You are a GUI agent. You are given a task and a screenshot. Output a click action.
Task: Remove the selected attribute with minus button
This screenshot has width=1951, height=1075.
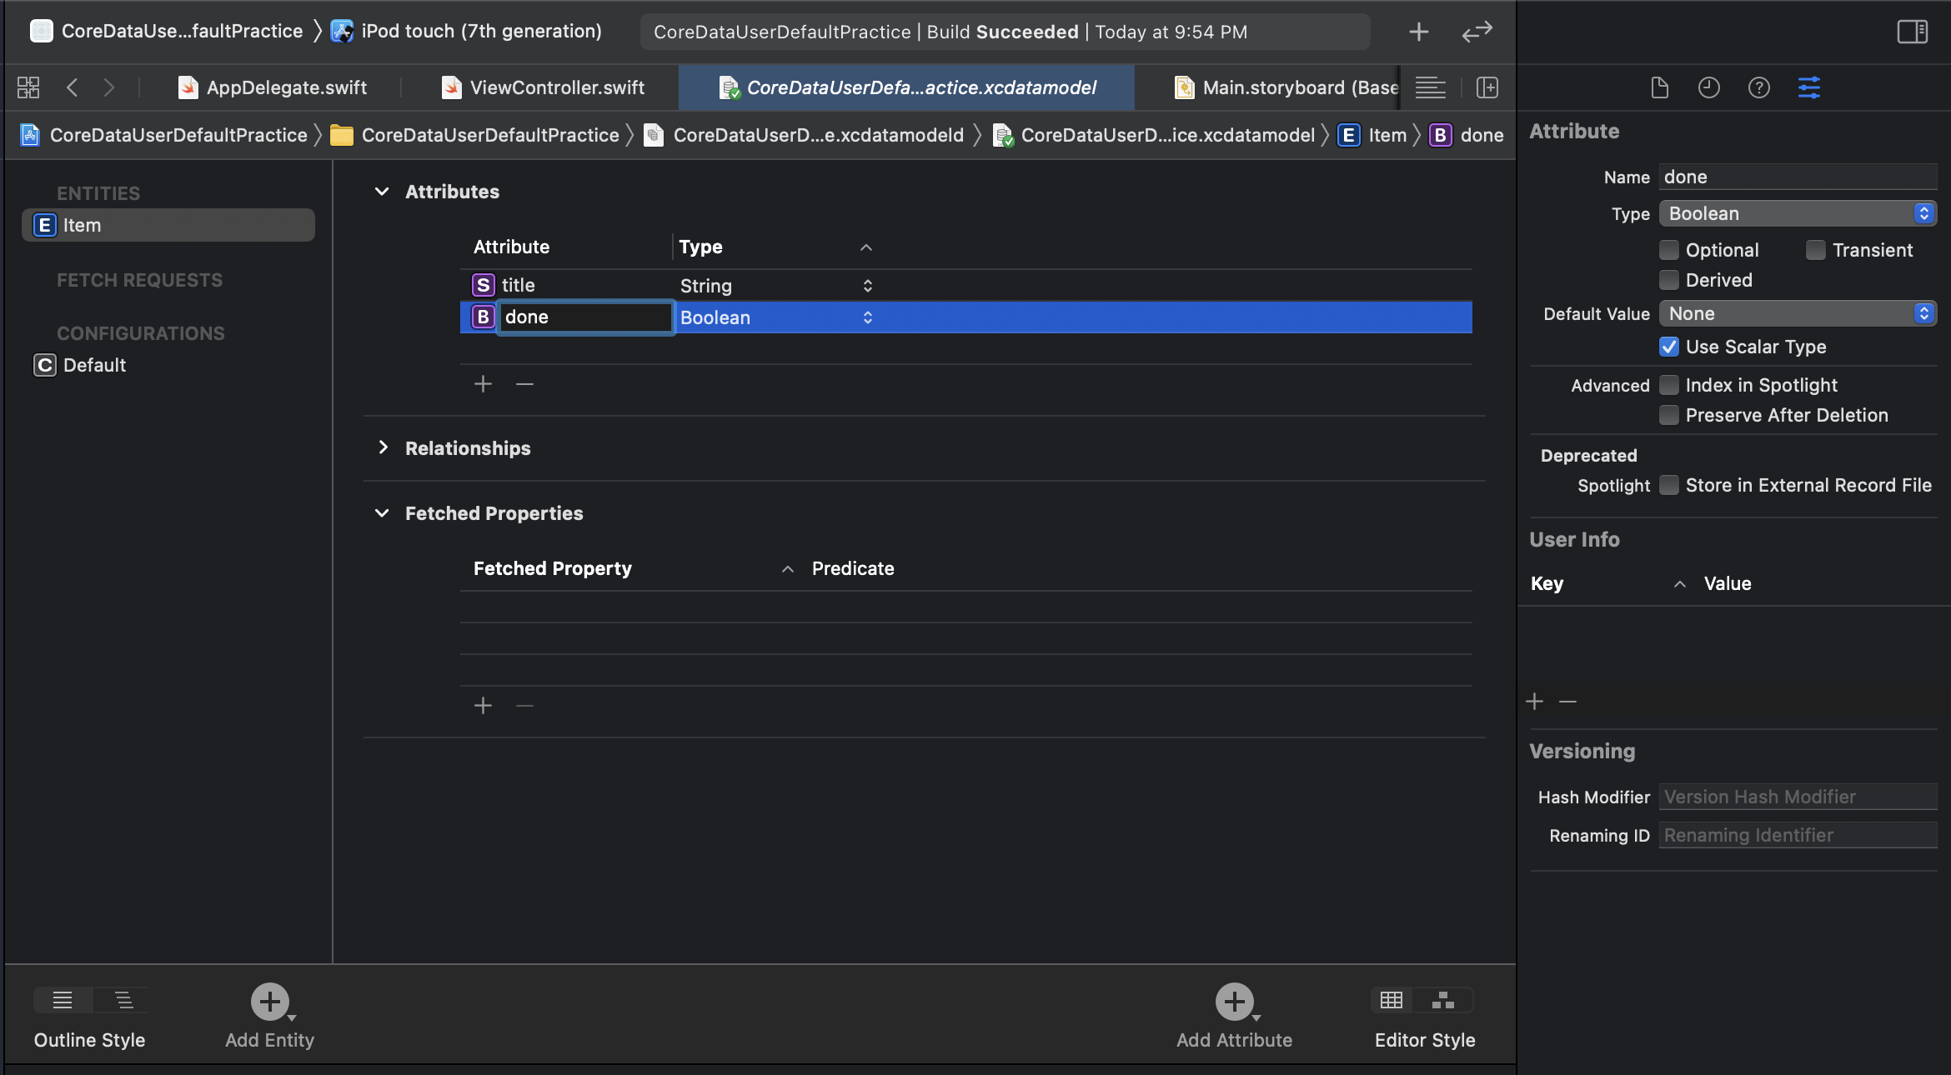(524, 384)
